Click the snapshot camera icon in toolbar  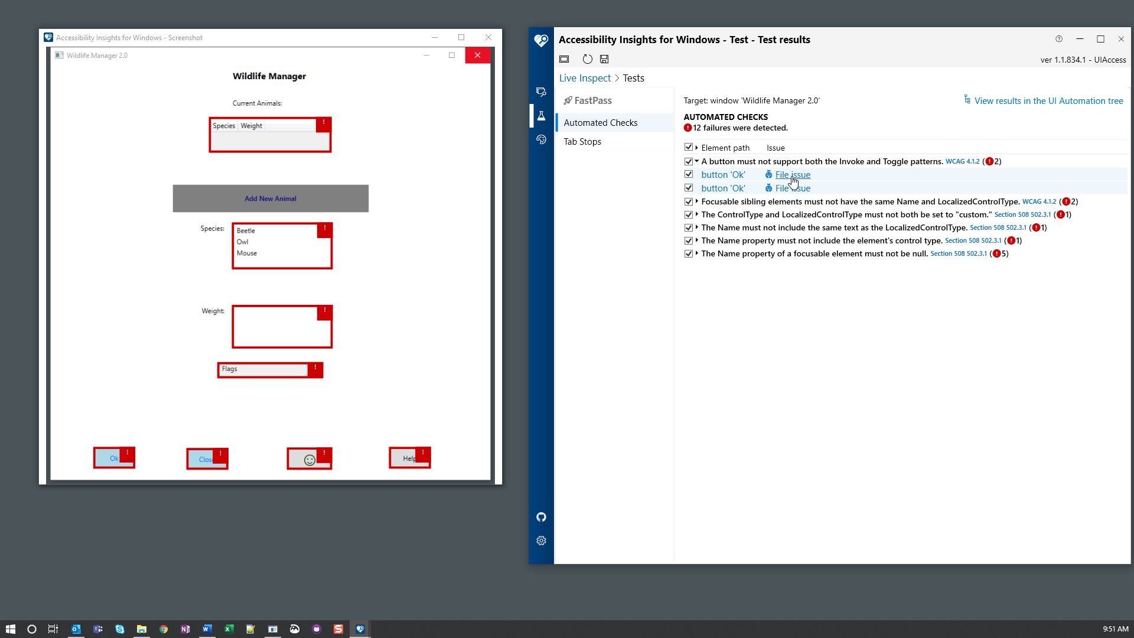pyautogui.click(x=564, y=59)
